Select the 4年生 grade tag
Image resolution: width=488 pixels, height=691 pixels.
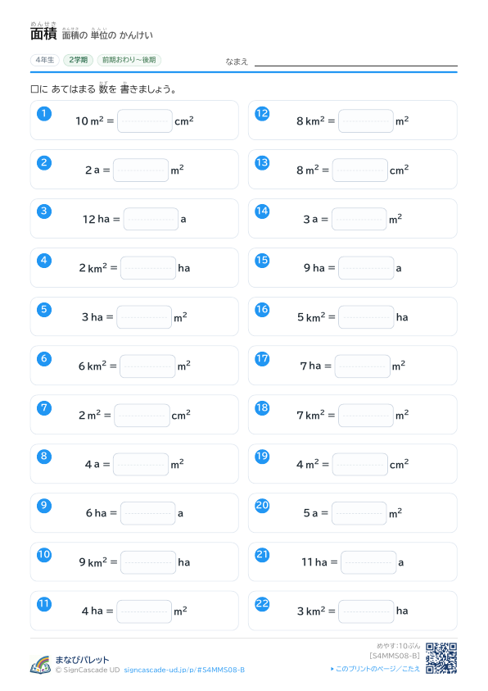(45, 60)
